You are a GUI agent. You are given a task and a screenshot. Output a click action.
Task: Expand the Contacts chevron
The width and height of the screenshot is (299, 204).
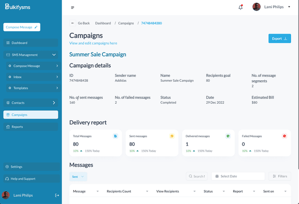point(54,103)
